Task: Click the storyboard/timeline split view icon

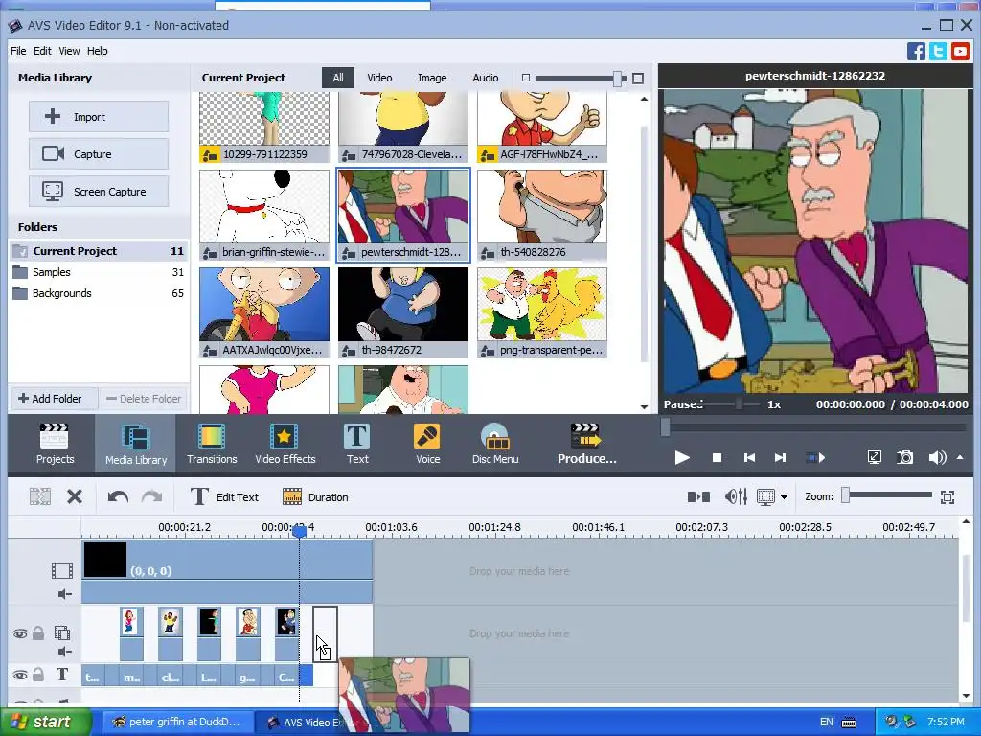Action: click(x=698, y=497)
